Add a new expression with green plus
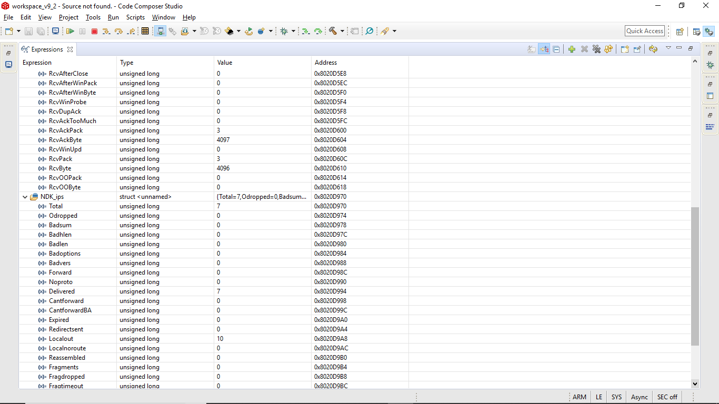The image size is (719, 404). coord(572,49)
